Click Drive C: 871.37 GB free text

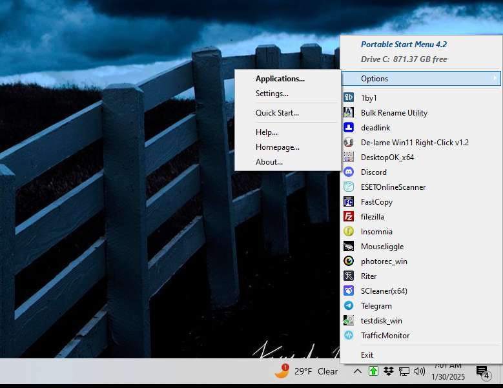pos(404,59)
